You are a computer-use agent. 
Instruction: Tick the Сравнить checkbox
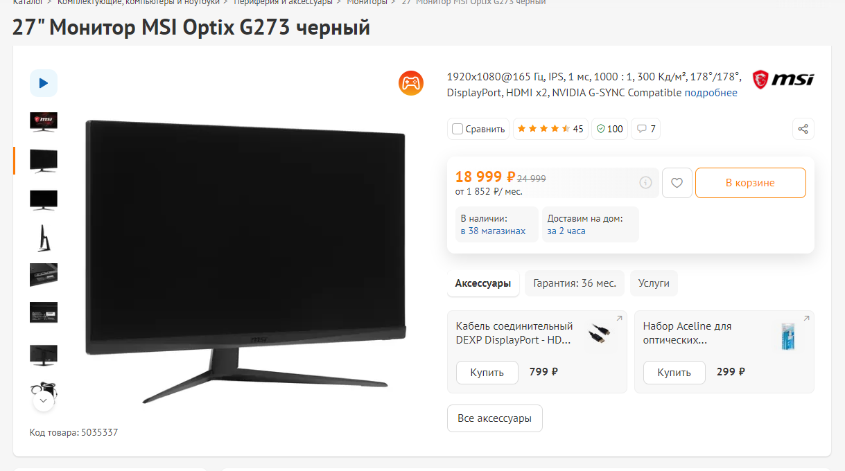458,129
